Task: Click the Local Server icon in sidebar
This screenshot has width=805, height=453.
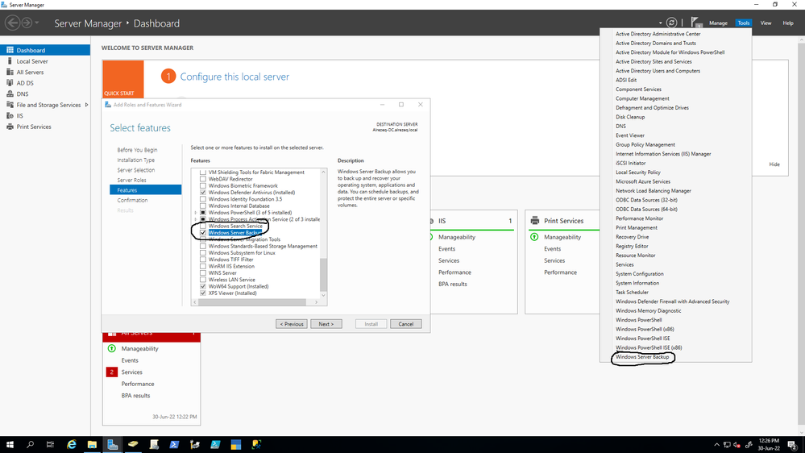Action: click(10, 61)
